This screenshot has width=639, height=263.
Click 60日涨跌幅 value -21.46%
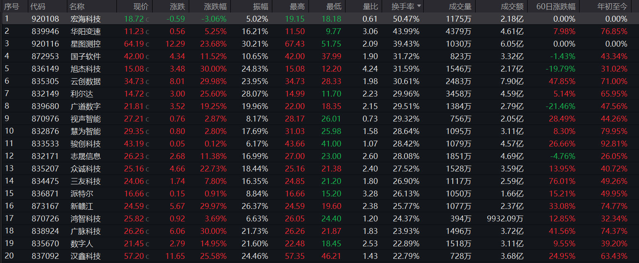[x=560, y=106]
